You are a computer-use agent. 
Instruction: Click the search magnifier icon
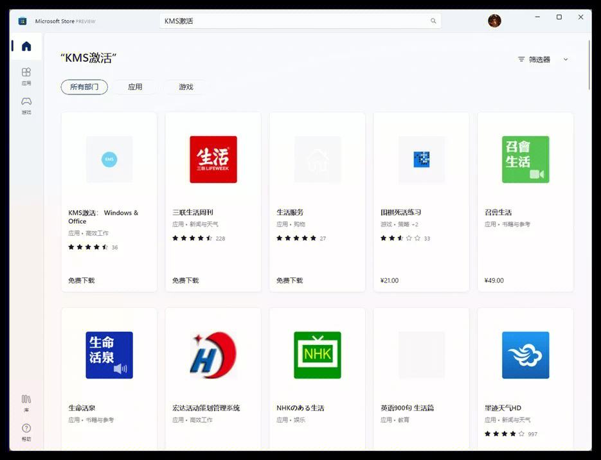(x=433, y=21)
